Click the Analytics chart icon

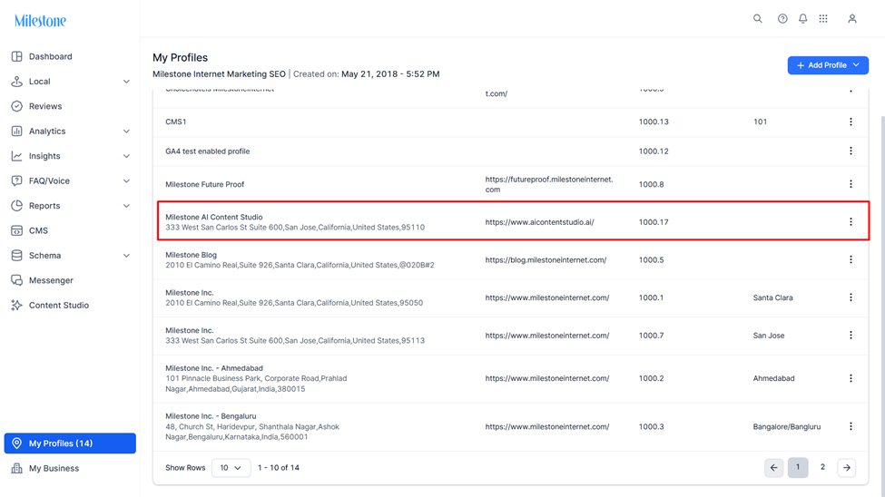pyautogui.click(x=17, y=131)
